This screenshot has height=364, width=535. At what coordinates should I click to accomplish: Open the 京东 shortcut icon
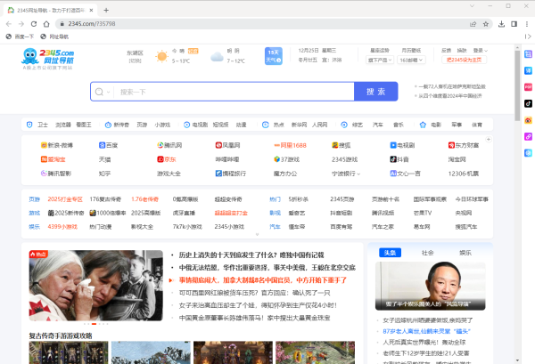(160, 159)
